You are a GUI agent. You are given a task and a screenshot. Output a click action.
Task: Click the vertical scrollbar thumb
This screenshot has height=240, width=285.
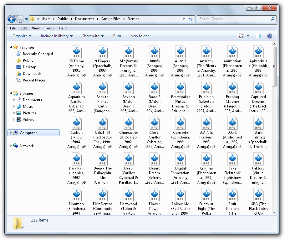click(274, 66)
